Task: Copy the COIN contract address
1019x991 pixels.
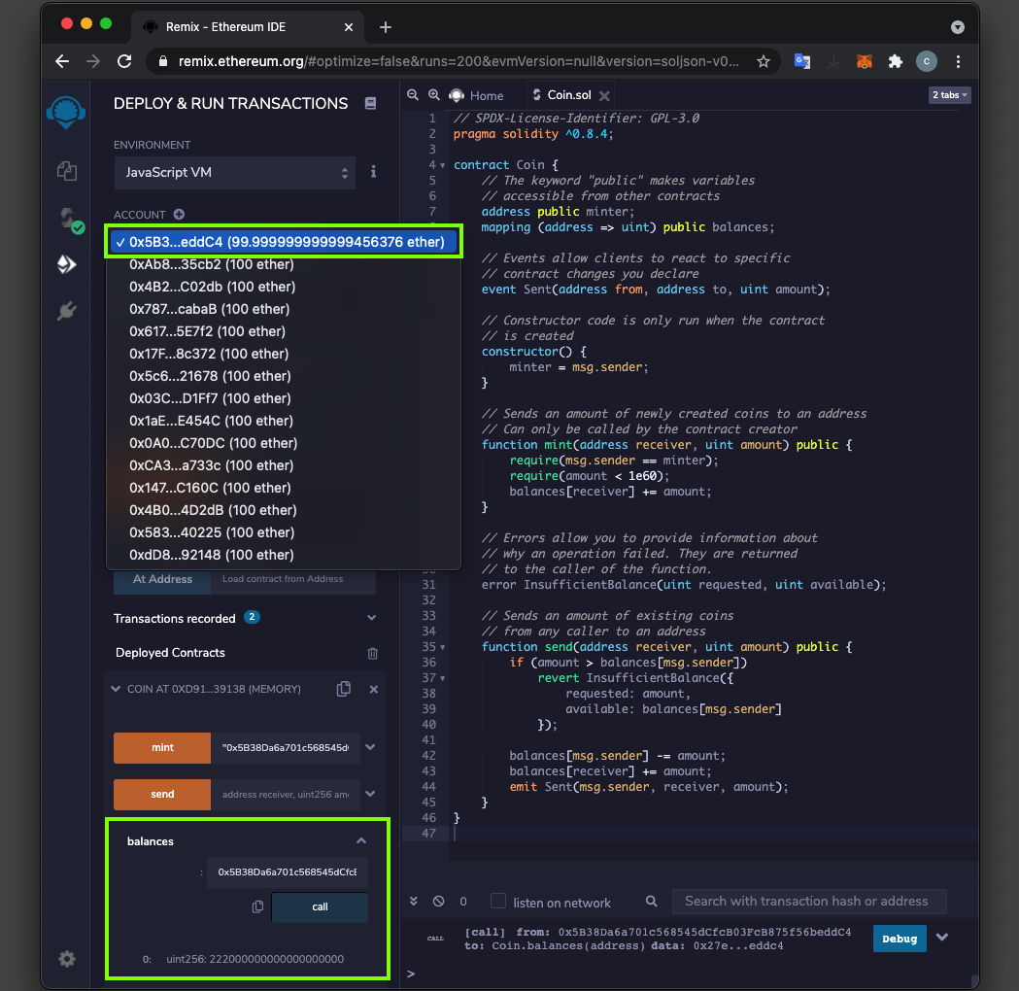Action: pos(344,689)
